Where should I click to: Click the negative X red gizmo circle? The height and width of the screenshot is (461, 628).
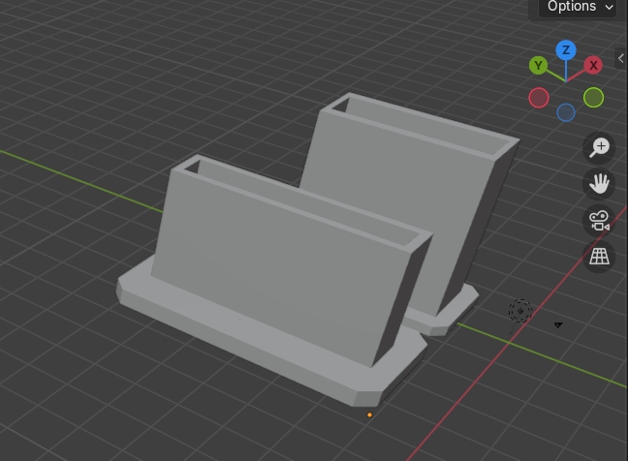coord(539,98)
